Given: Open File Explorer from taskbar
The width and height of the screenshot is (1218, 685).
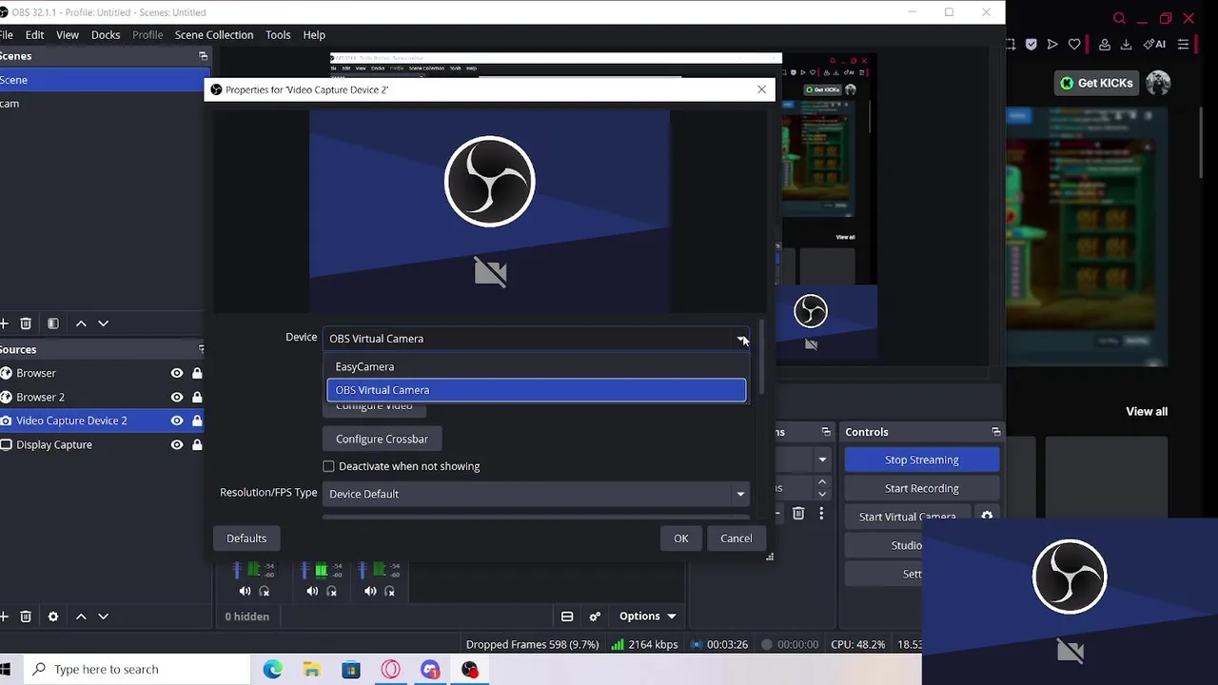Looking at the screenshot, I should point(312,670).
